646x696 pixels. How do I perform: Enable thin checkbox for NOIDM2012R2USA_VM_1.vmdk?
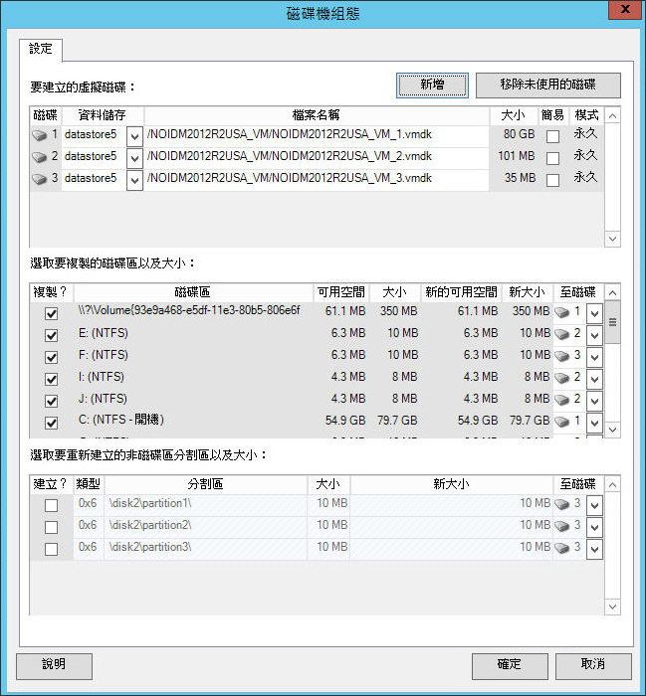pyautogui.click(x=552, y=135)
